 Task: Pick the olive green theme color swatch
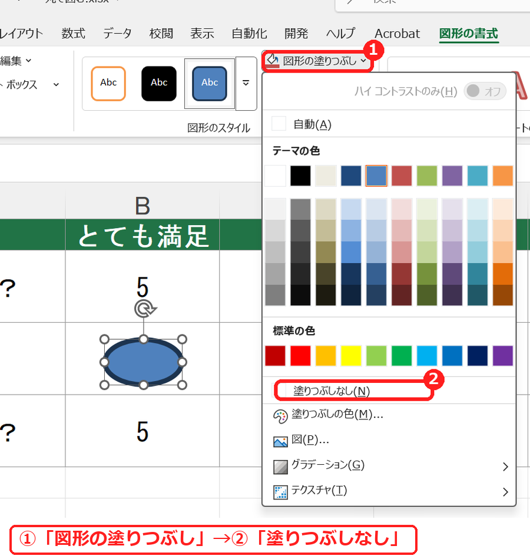[427, 176]
